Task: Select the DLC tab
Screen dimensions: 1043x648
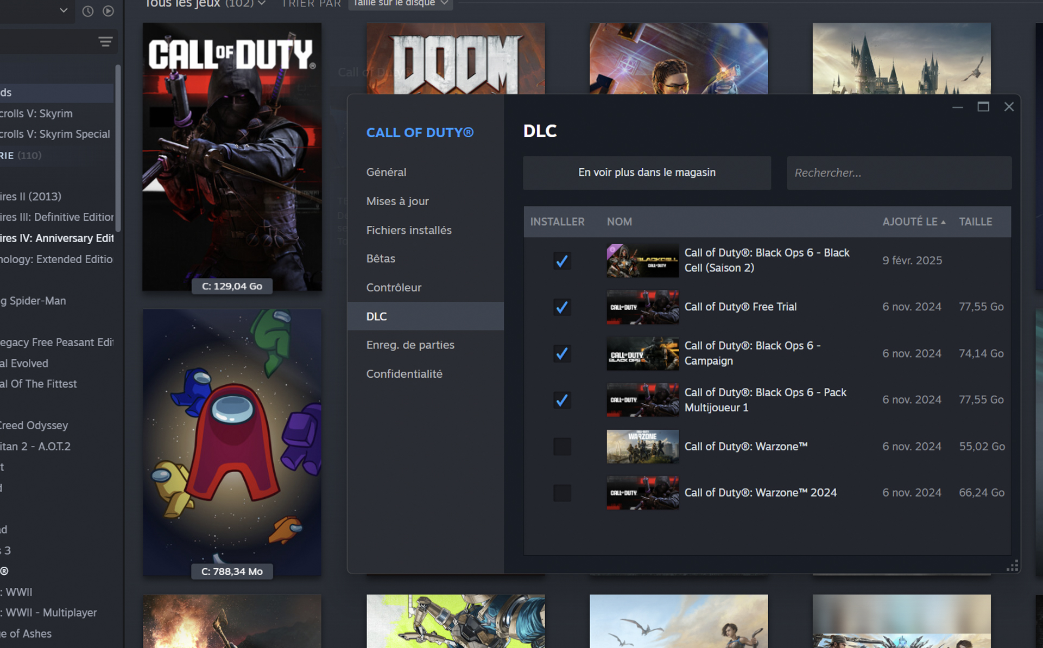Action: (x=425, y=316)
